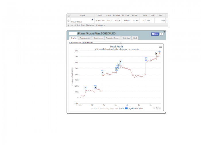Image resolution: width=201 pixels, height=145 pixels.
Task: Tick the Player Group row checkbox
Action: tap(68, 20)
